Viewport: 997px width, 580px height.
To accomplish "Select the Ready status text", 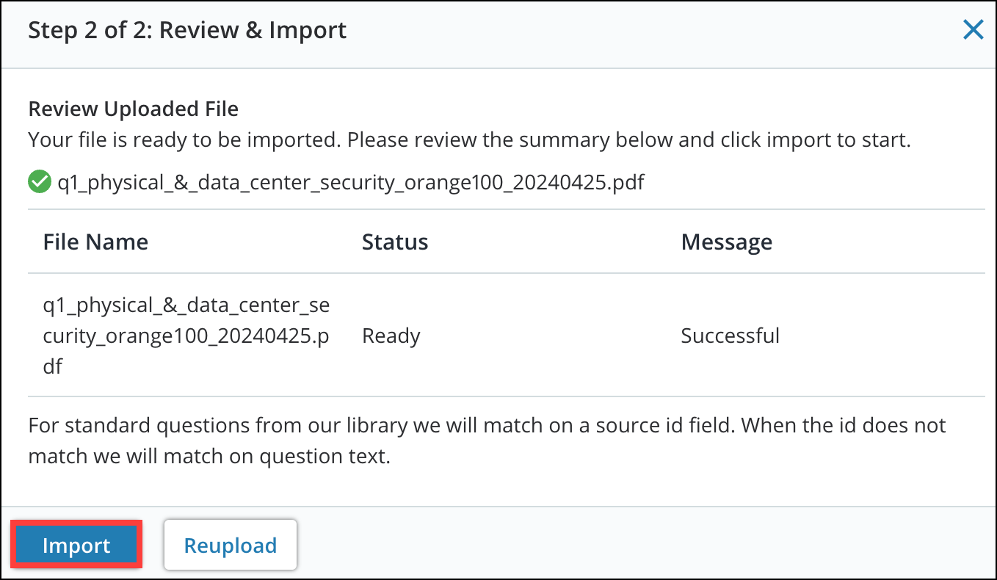I will (x=391, y=336).
